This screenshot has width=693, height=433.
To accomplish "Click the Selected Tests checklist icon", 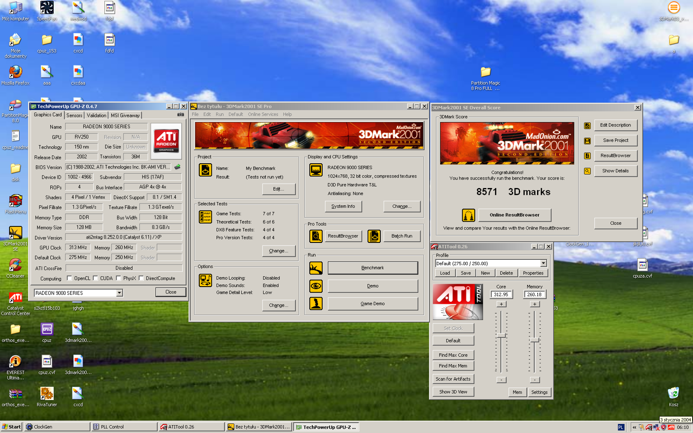I will pos(205,216).
